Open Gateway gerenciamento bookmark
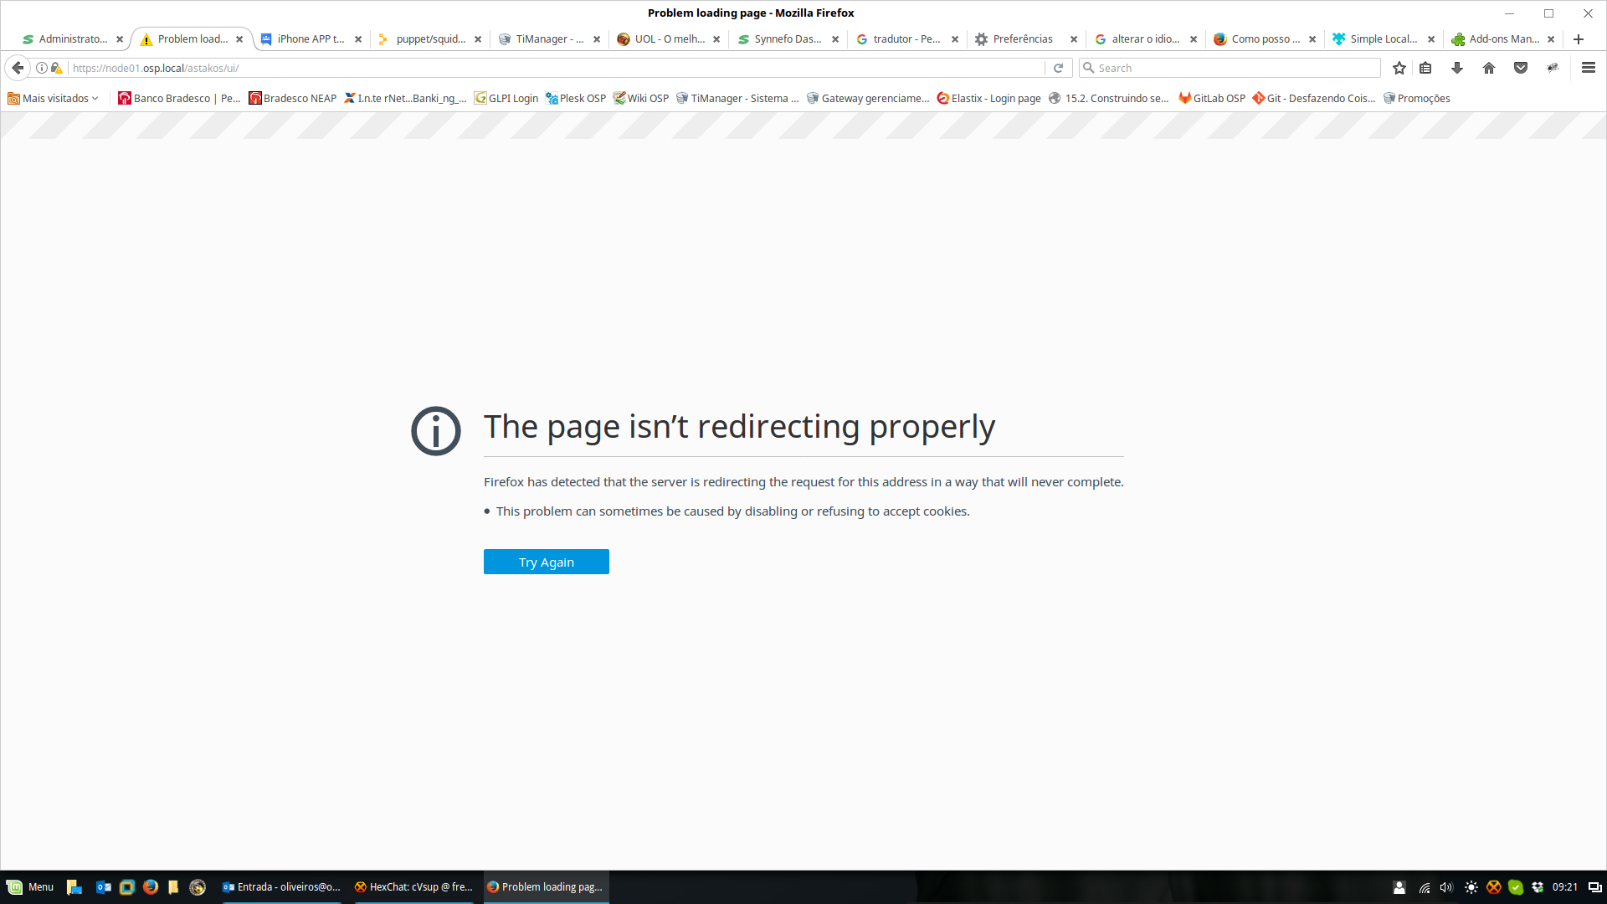The height and width of the screenshot is (904, 1607). 868,98
